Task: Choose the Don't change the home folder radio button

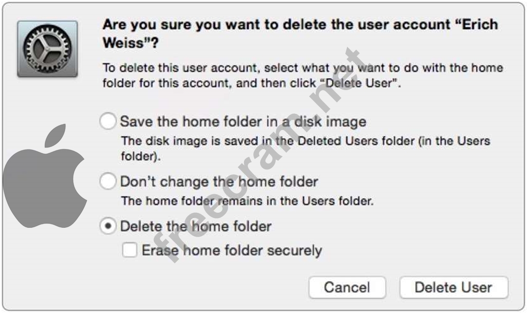Action: (x=108, y=182)
